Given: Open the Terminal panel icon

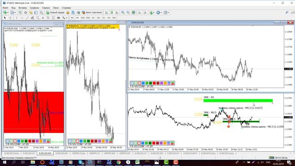Looking at the screenshot, I should [36, 12].
